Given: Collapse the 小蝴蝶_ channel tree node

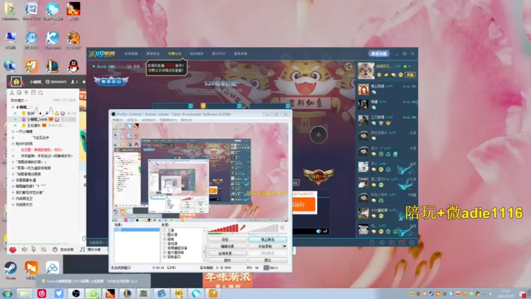Looking at the screenshot, I should [13, 107].
